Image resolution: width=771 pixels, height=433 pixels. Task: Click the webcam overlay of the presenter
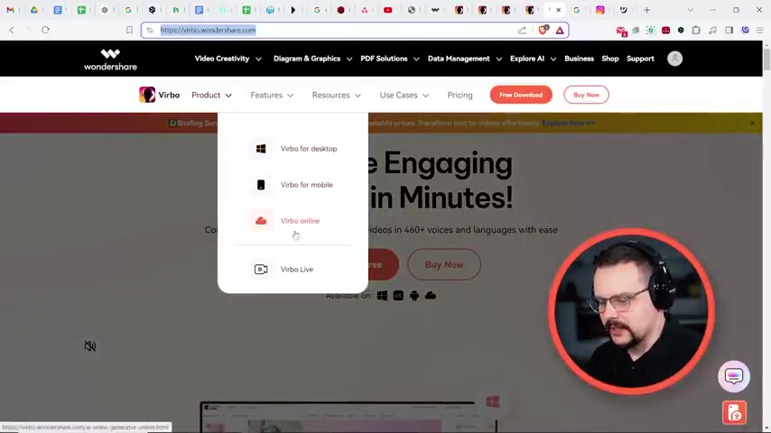(x=631, y=311)
